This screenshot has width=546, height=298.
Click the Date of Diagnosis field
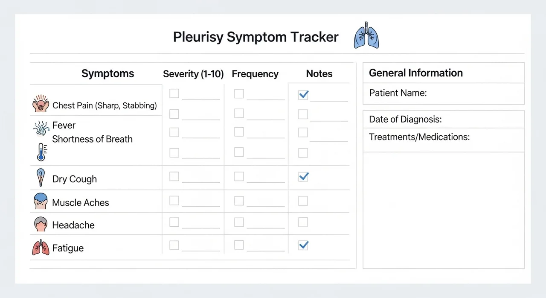[x=444, y=120]
